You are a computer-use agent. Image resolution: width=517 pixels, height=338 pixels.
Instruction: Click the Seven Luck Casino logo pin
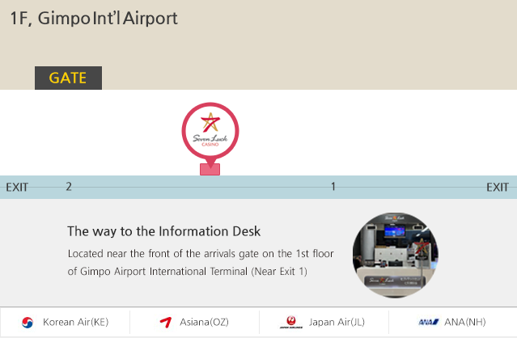click(x=210, y=132)
